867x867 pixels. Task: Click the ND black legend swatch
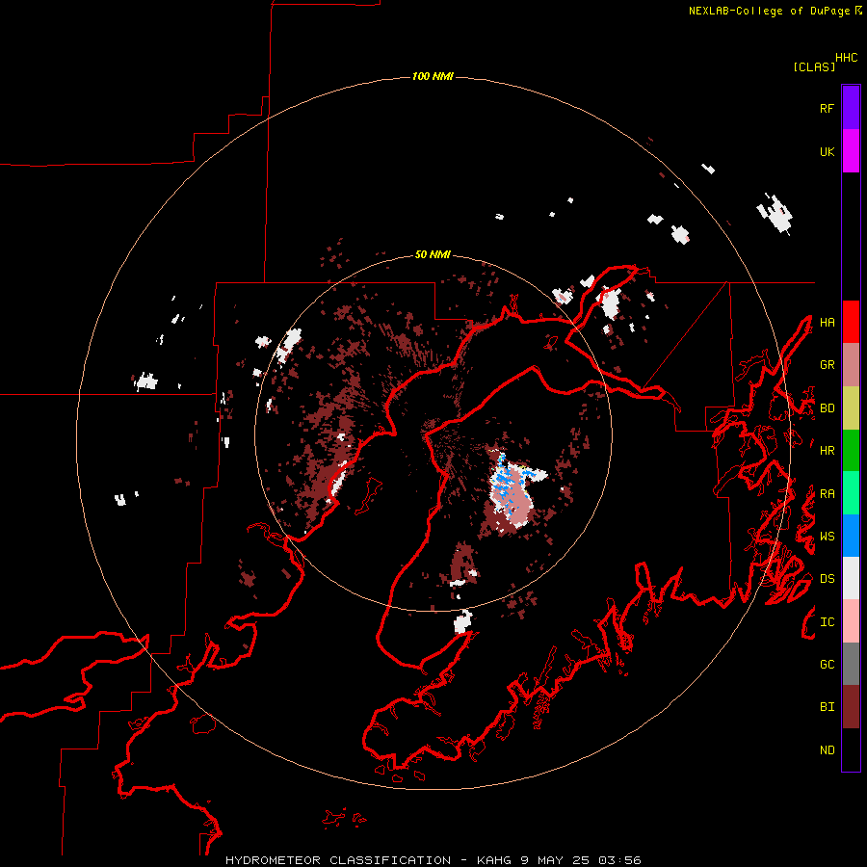[851, 749]
